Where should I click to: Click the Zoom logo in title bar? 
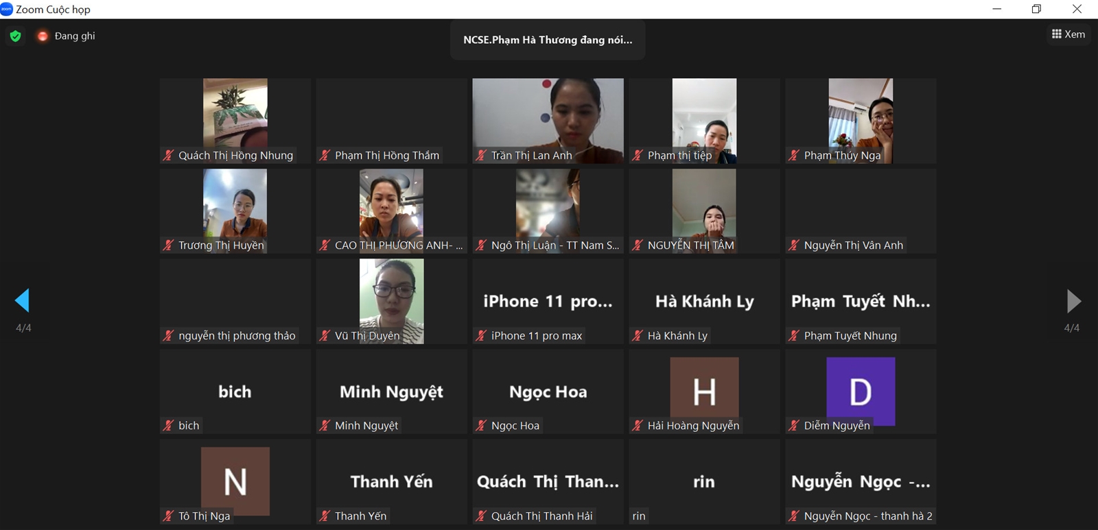(x=7, y=9)
